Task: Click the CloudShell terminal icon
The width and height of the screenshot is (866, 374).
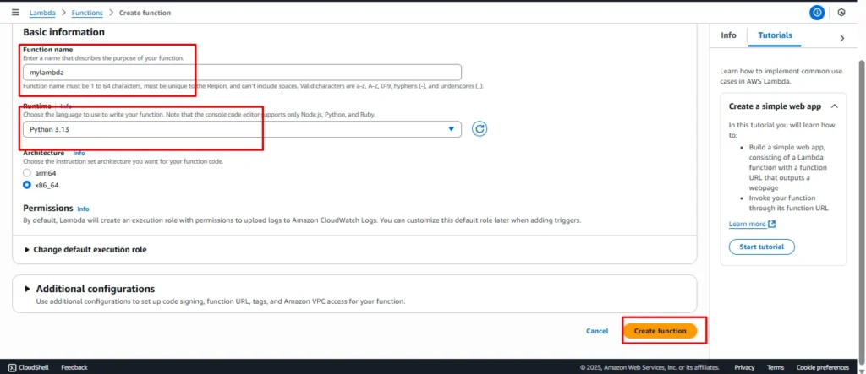Action: coord(12,367)
